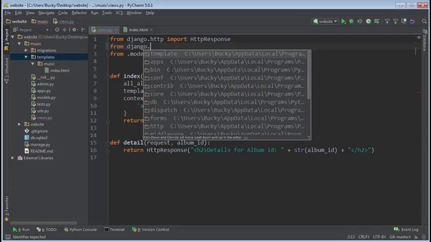This screenshot has width=431, height=242.
Task: Expand External Libraries node
Action: pyautogui.click(x=13, y=158)
